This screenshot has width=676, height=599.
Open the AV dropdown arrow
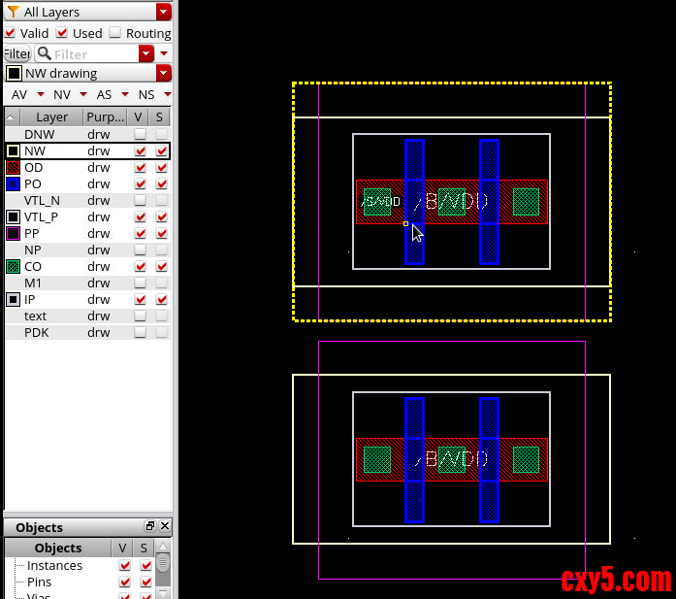(41, 94)
